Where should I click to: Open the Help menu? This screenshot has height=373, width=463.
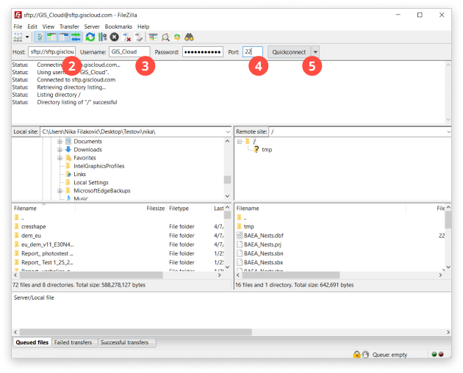(x=143, y=26)
